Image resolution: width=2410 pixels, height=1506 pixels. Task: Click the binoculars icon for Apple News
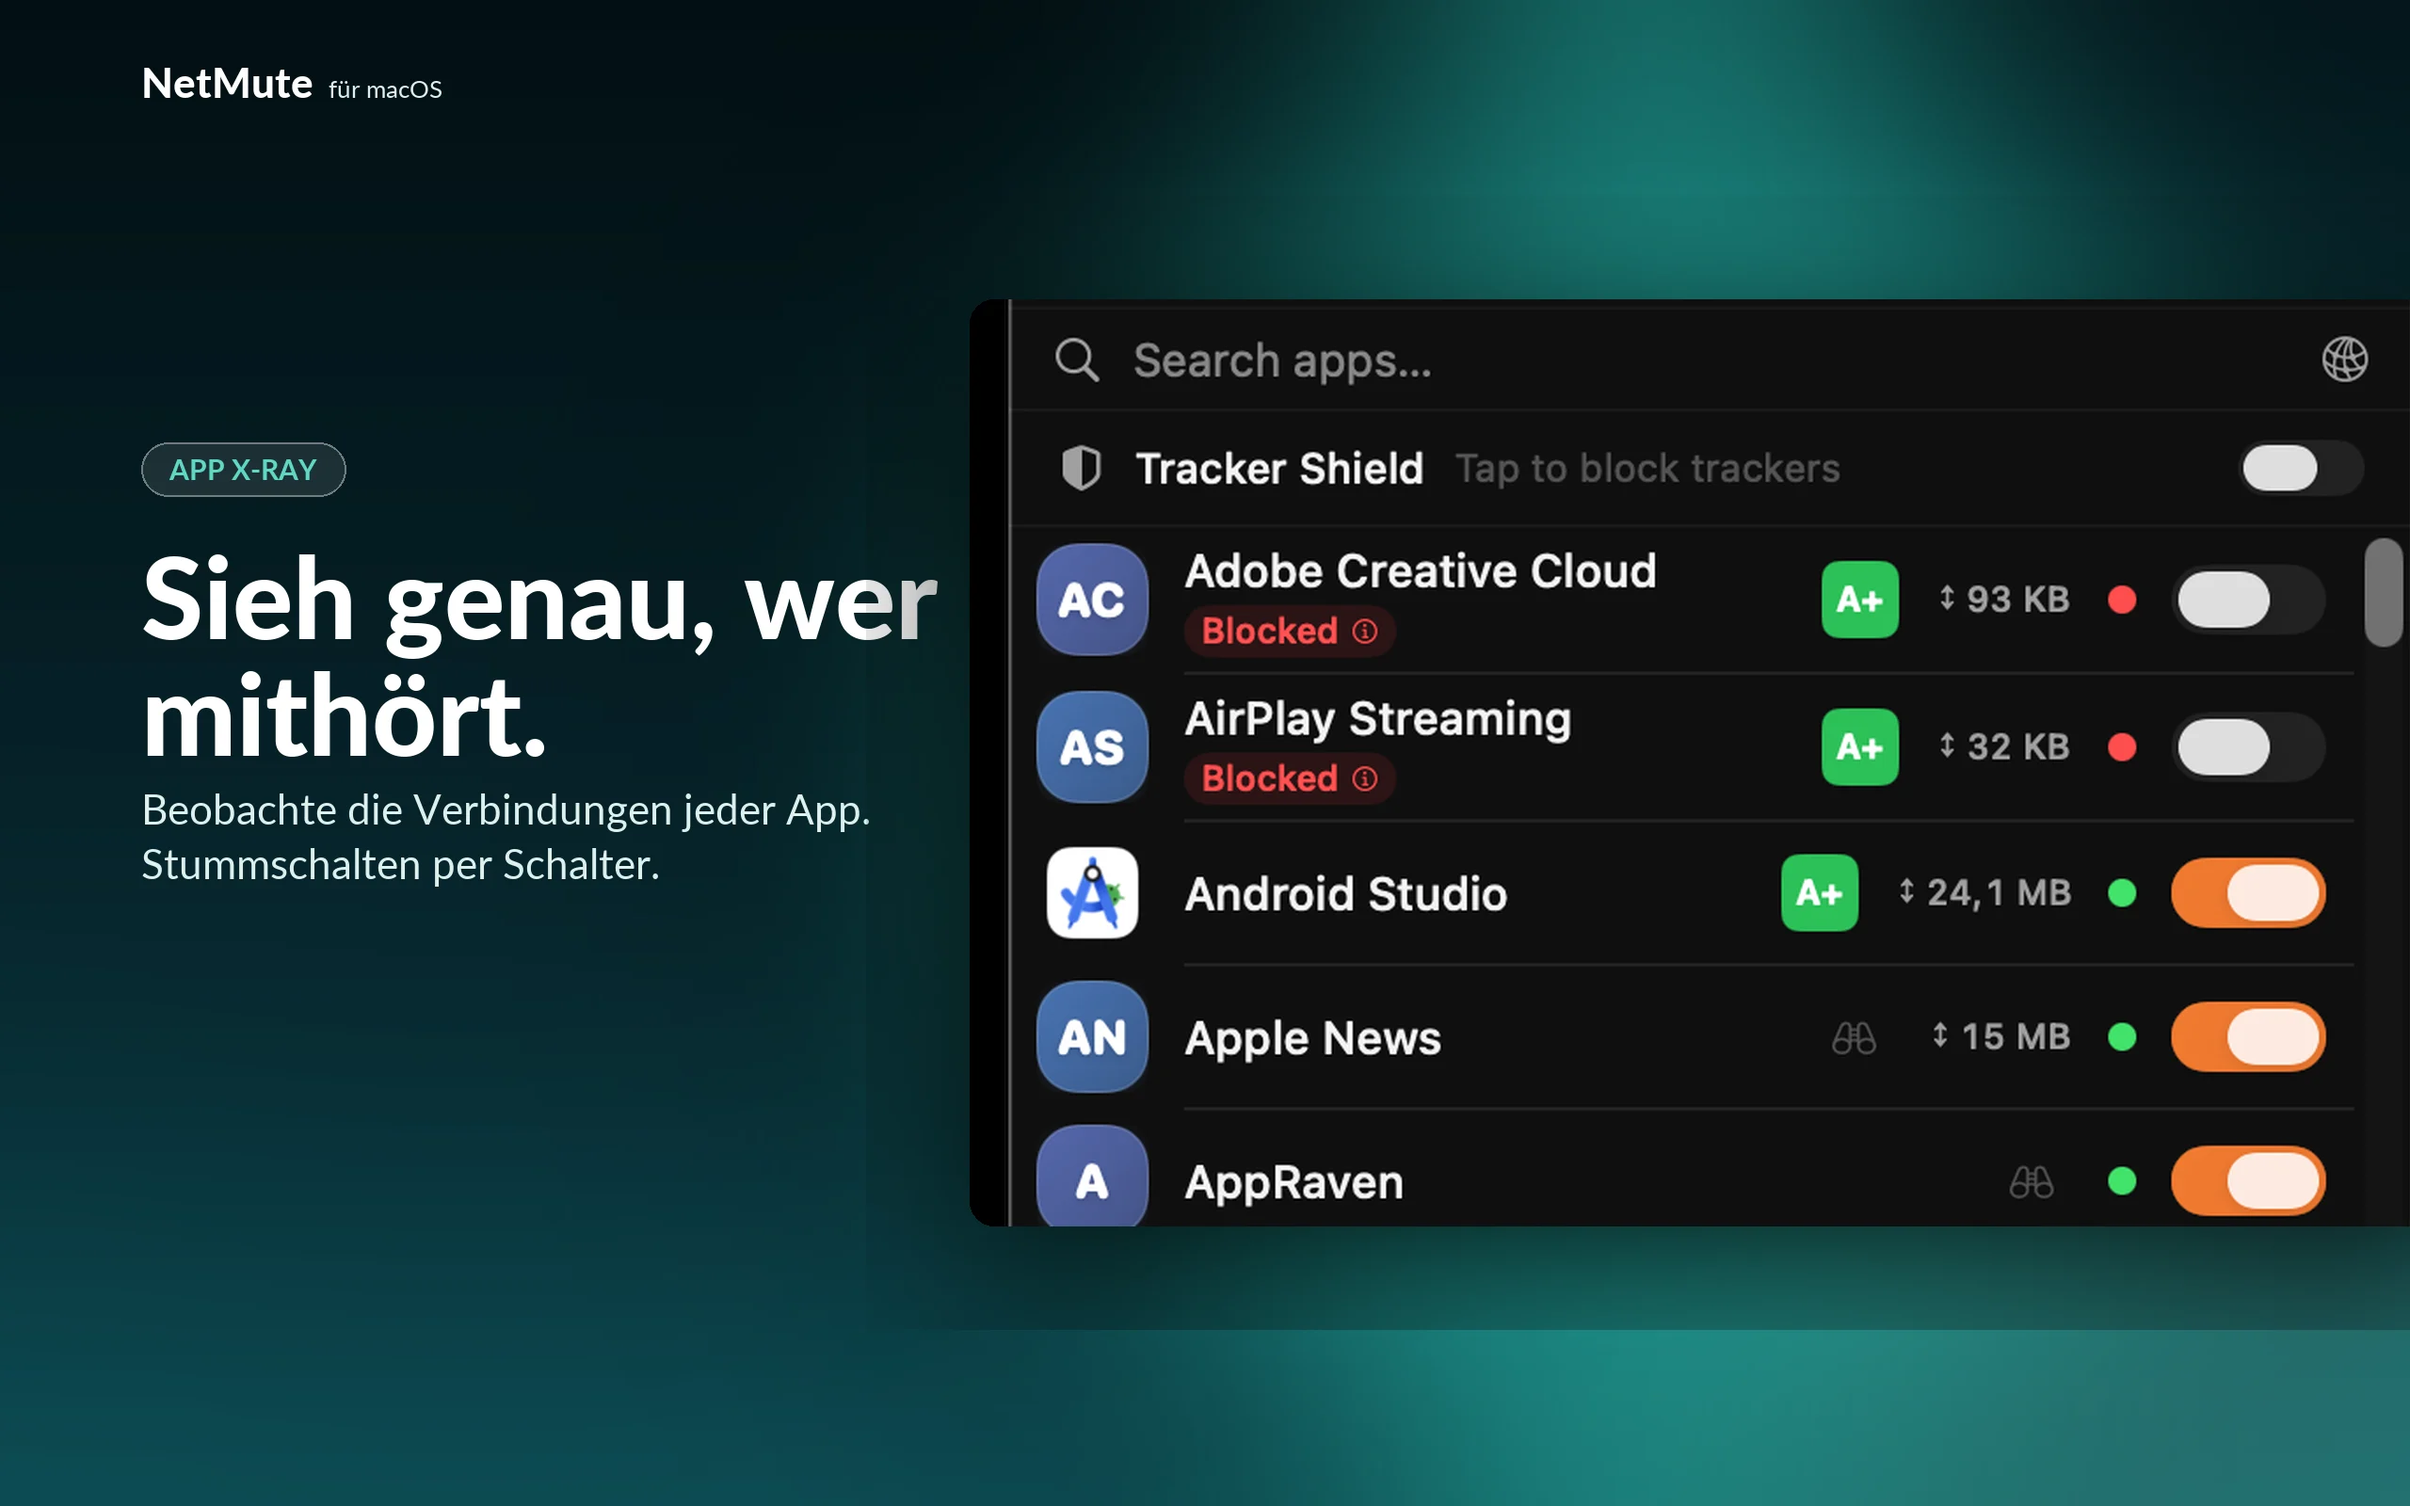pyautogui.click(x=1854, y=1038)
